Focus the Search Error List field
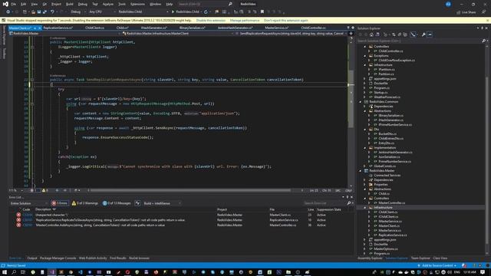491x276 pixels. [x=326, y=203]
